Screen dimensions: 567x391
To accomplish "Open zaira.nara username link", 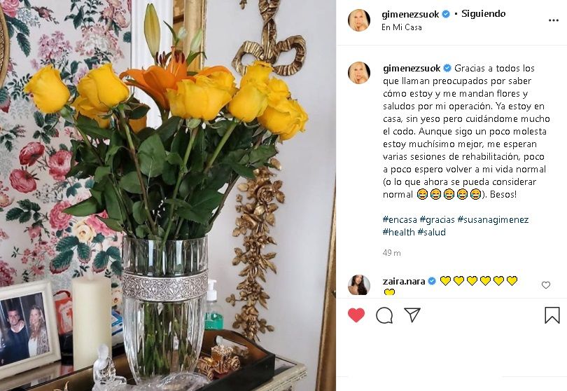I will tap(404, 281).
